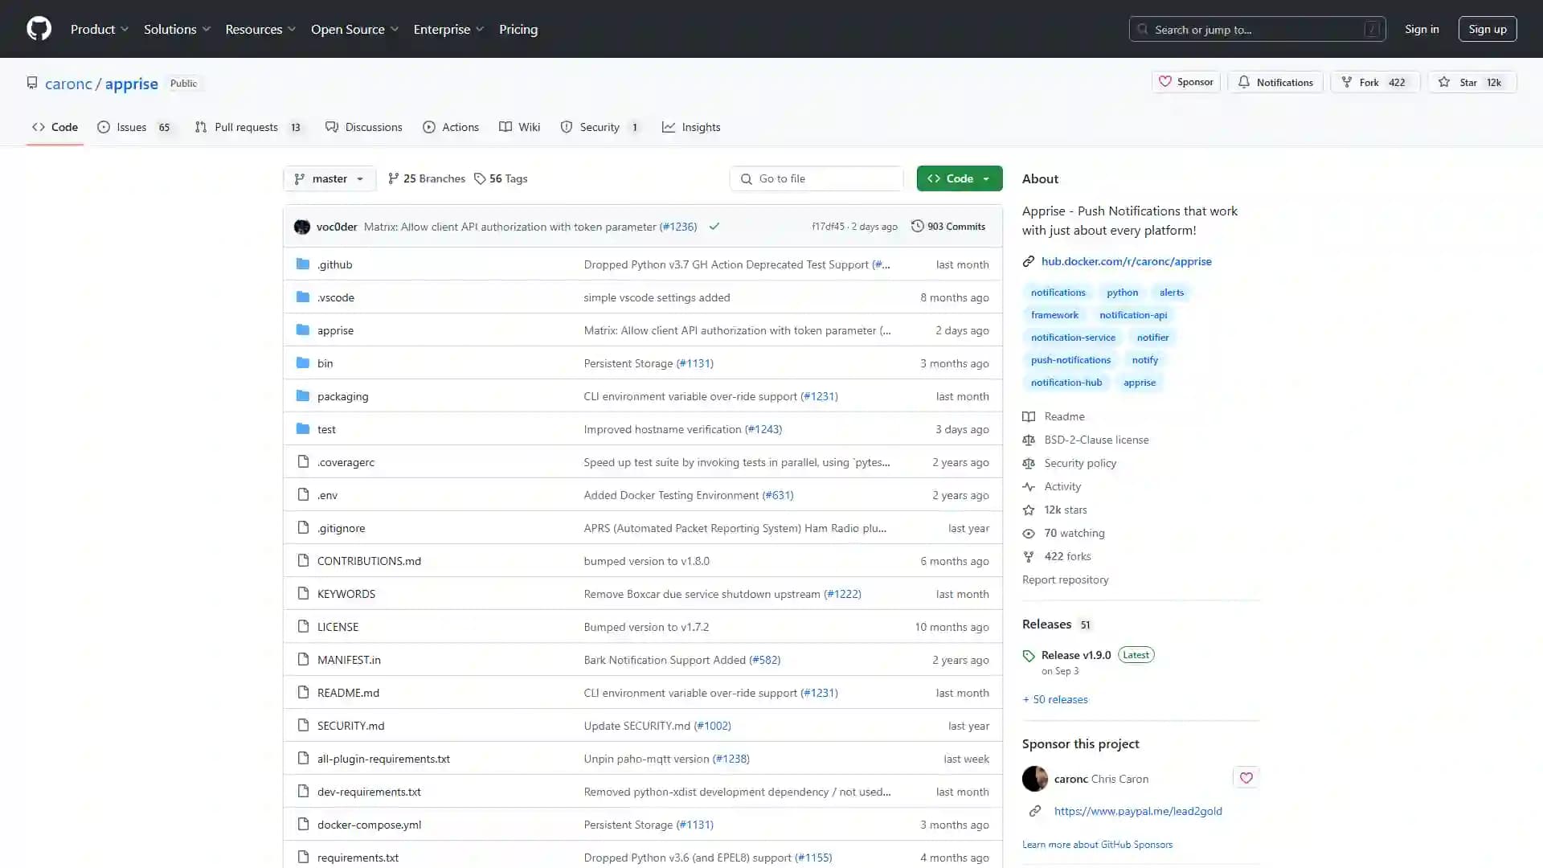Toggle Notifications for apprise
1543x868 pixels.
(1277, 82)
